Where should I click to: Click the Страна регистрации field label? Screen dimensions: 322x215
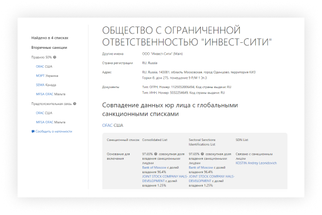(x=117, y=63)
